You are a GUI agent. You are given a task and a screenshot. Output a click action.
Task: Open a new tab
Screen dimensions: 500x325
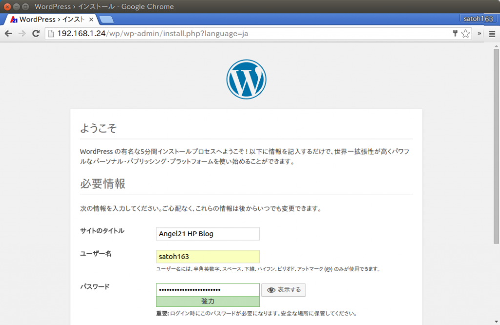pos(106,20)
